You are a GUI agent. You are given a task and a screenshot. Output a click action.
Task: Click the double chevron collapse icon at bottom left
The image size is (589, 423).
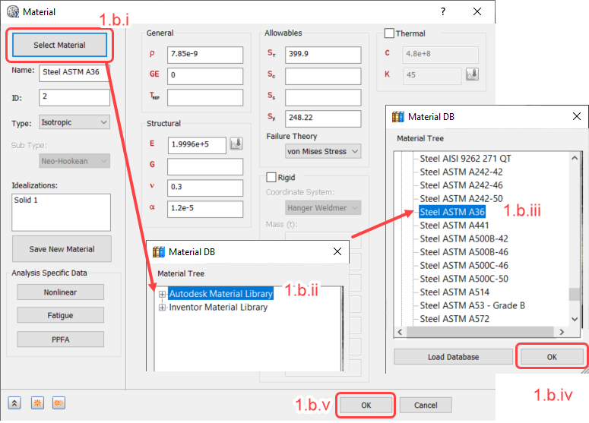click(x=14, y=403)
